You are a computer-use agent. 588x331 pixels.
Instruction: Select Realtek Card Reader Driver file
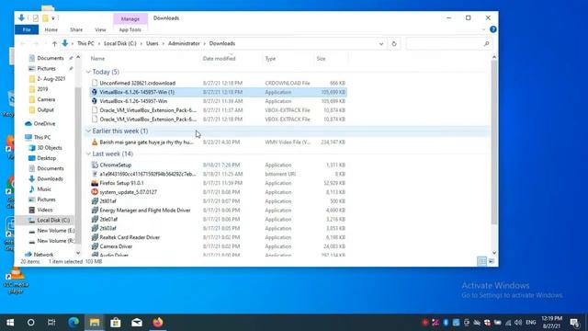[x=130, y=237]
